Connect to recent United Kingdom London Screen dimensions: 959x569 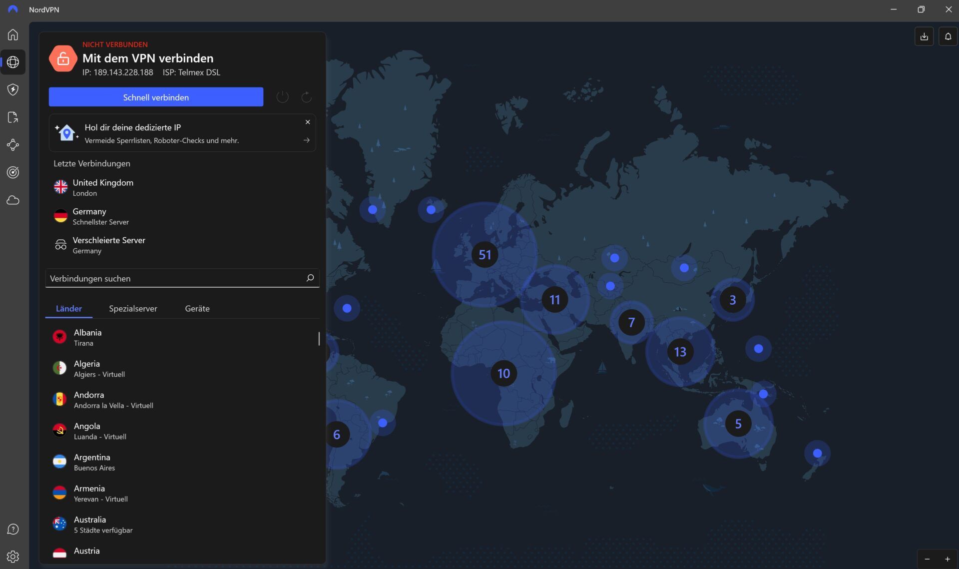[x=182, y=187]
